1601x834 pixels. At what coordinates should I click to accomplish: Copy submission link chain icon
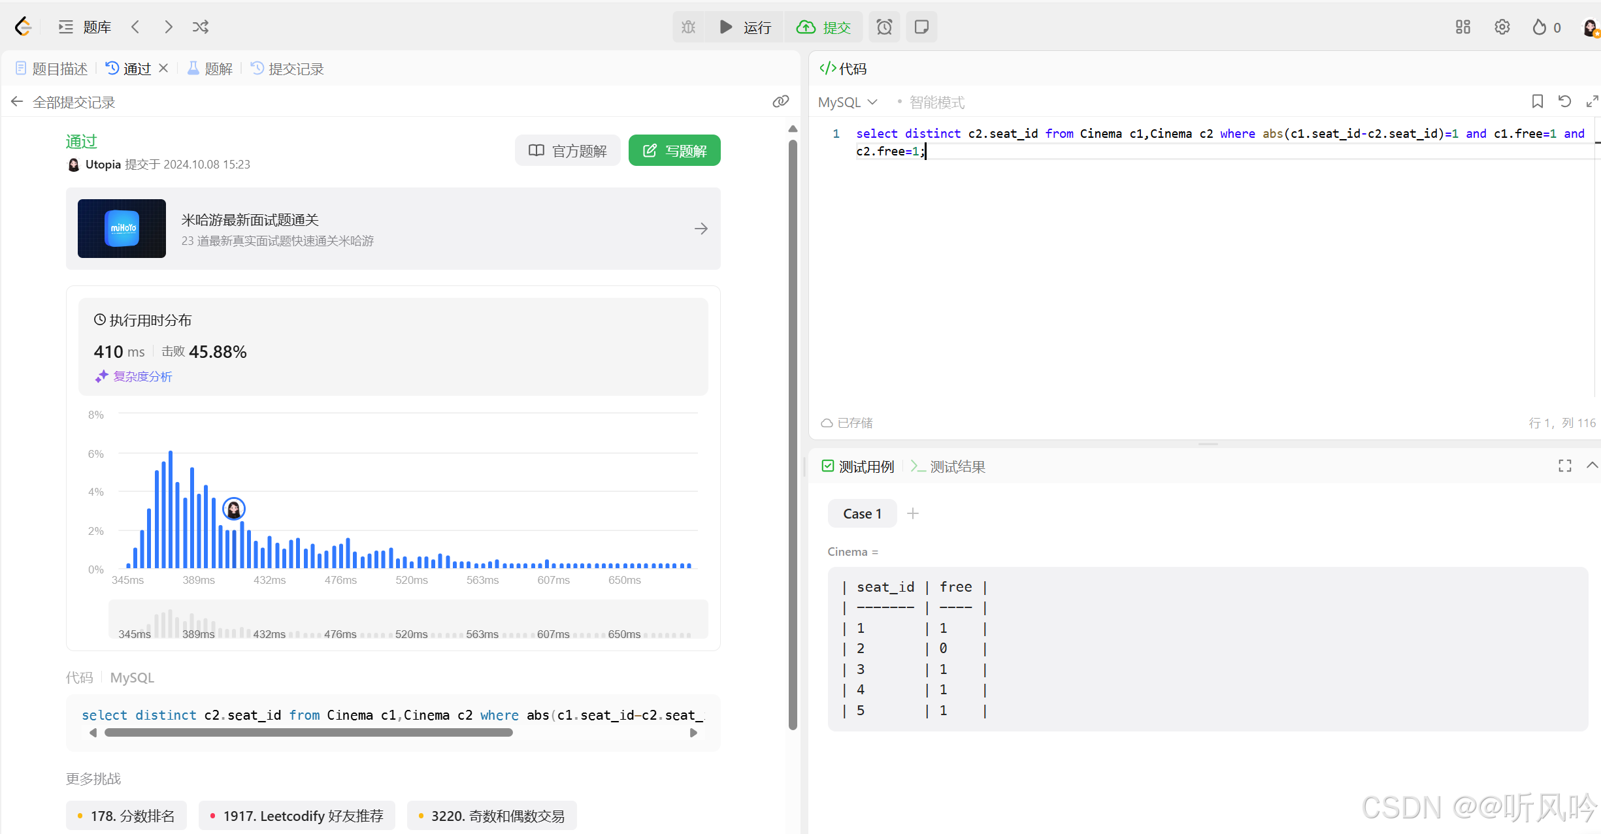pos(781,101)
